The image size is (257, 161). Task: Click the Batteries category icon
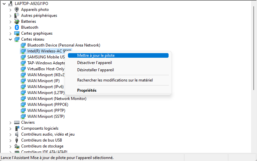point(16,21)
